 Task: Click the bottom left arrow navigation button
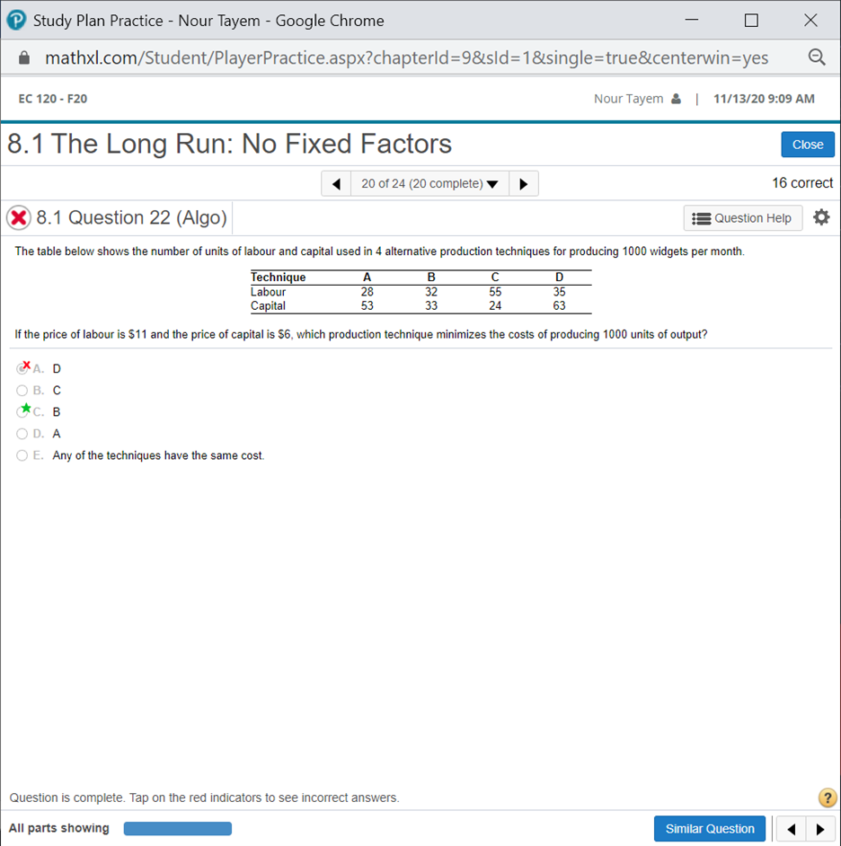pyautogui.click(x=792, y=829)
